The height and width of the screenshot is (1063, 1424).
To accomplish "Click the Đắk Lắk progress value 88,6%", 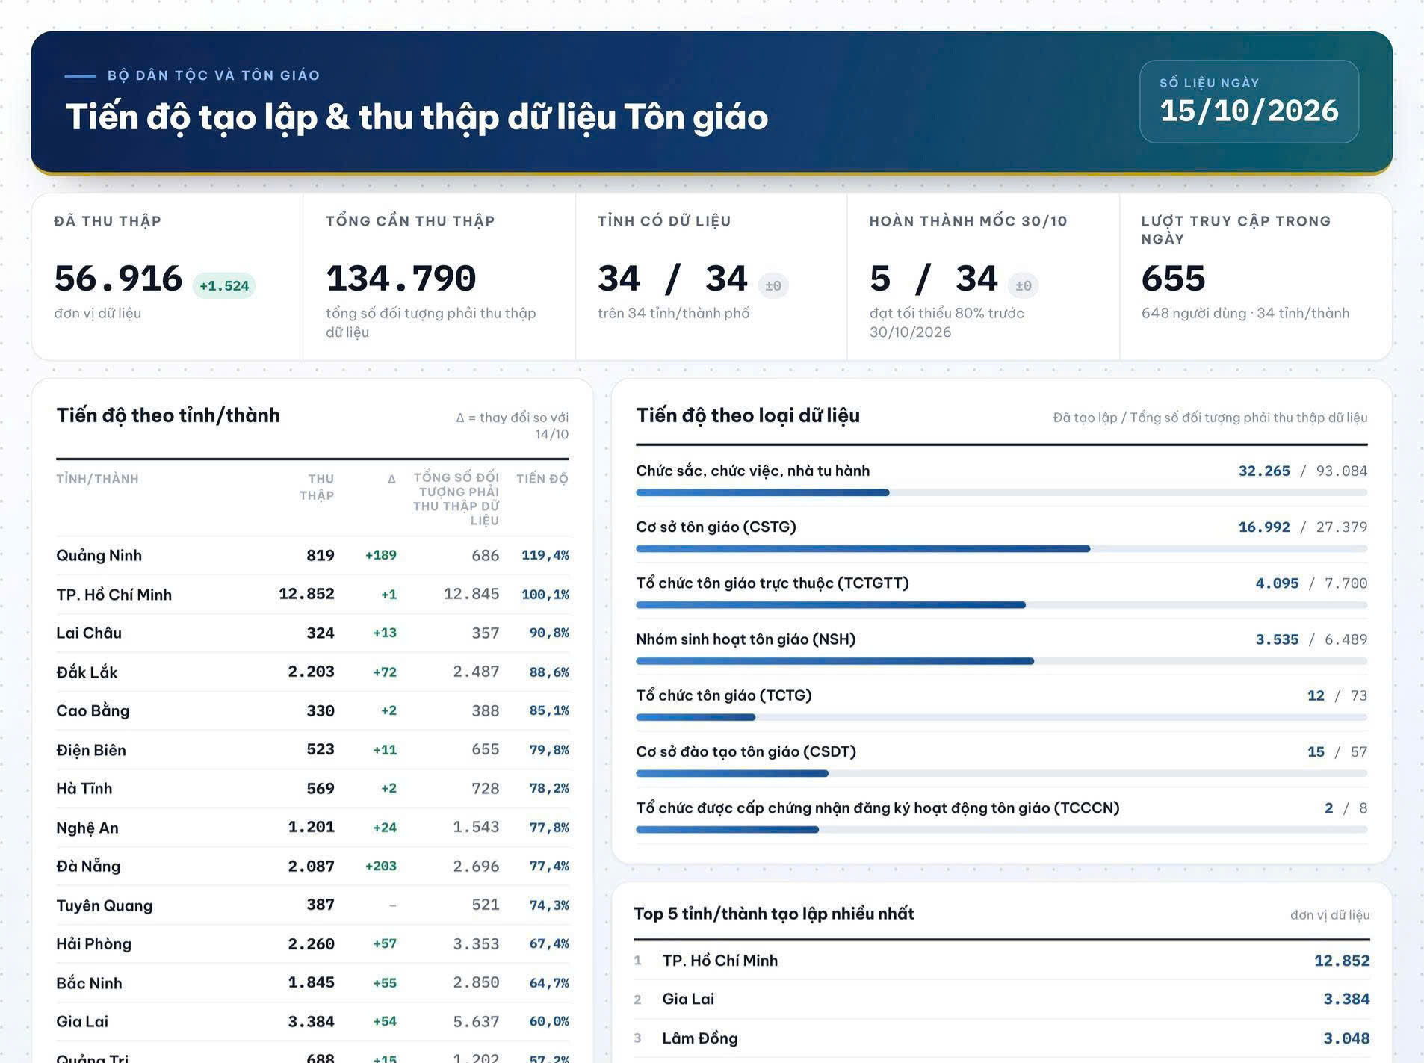I will coord(549,672).
